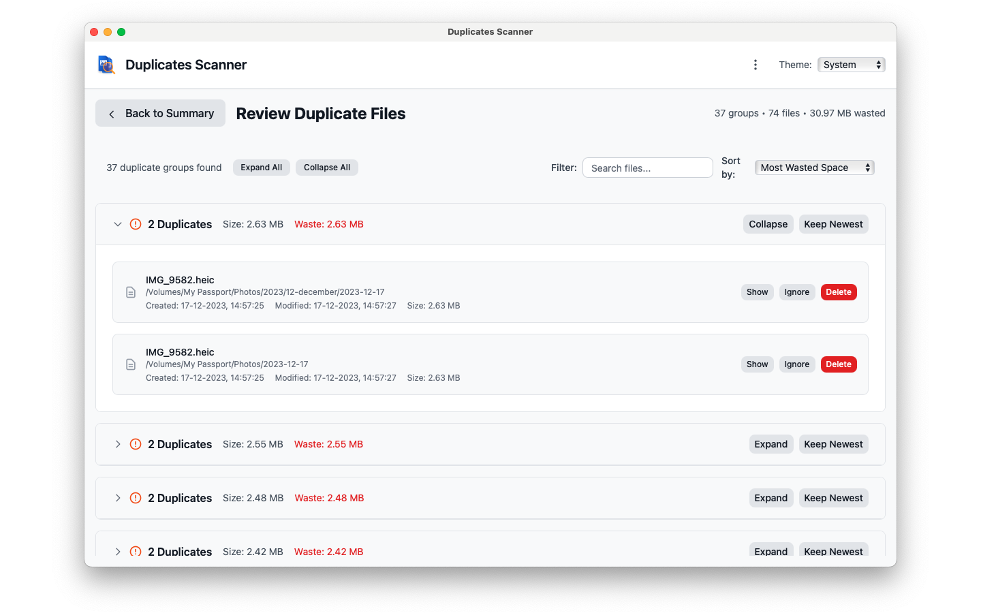Click '37 duplicate groups found' label
981x613 pixels.
[x=164, y=168]
